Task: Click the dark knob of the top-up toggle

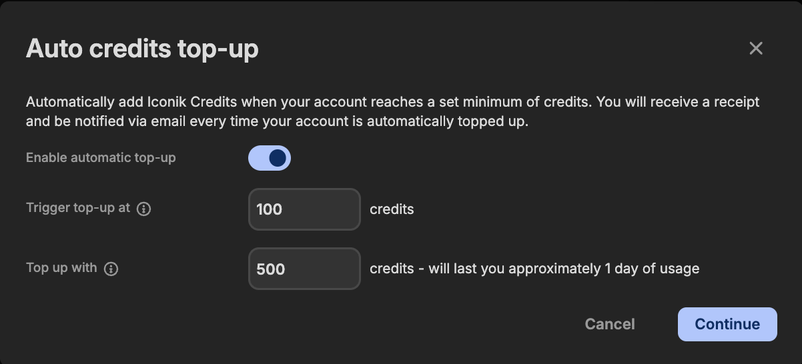Action: [x=278, y=158]
